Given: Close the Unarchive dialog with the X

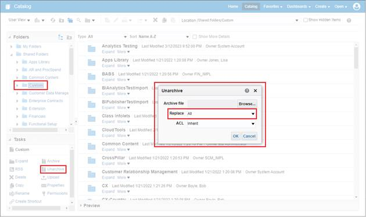Looking at the screenshot, I should click(256, 91).
